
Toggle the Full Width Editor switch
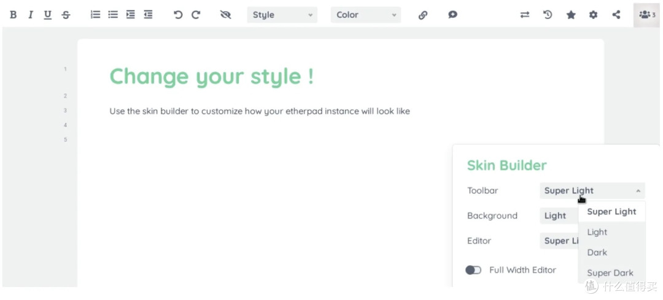click(x=473, y=270)
